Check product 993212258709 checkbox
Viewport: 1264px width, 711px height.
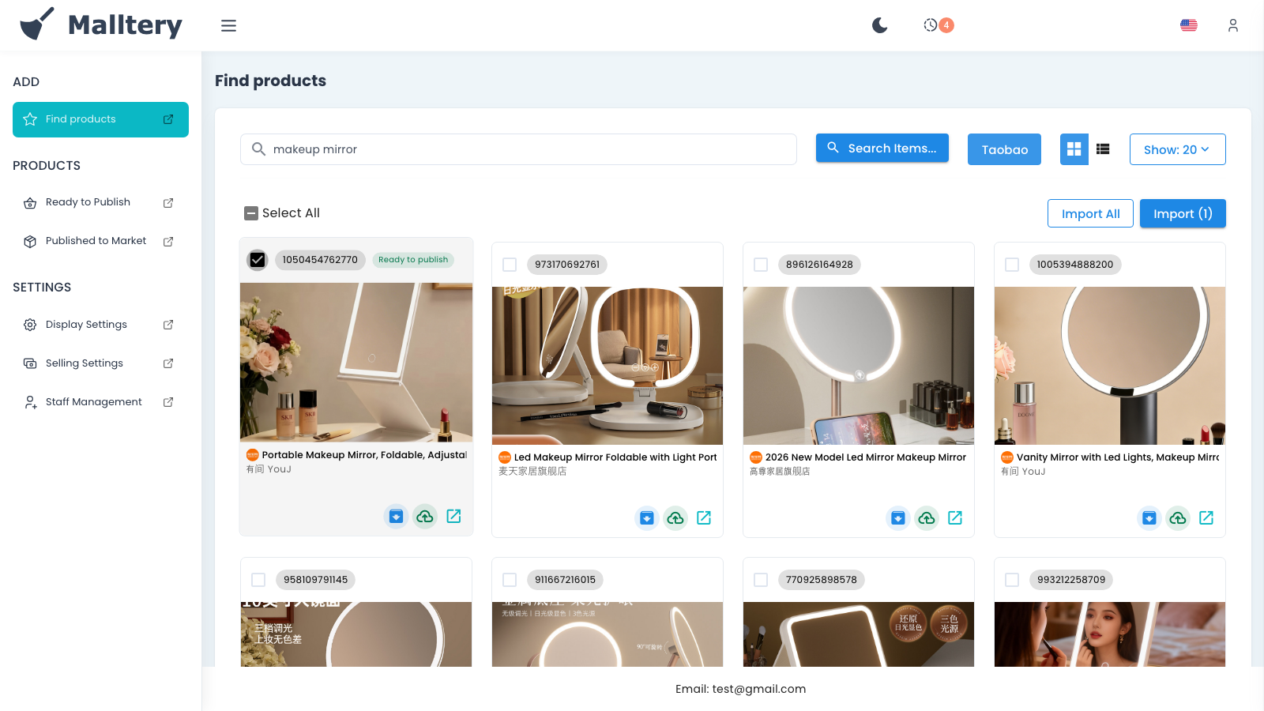(x=1012, y=580)
